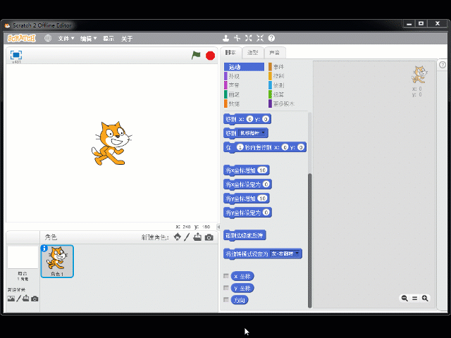Viewport: 451px width, 338px height.
Task: Create new sprite from camera icon
Action: point(209,237)
